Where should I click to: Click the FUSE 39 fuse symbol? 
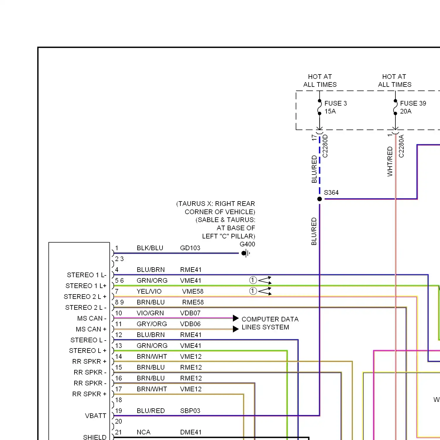pos(395,107)
